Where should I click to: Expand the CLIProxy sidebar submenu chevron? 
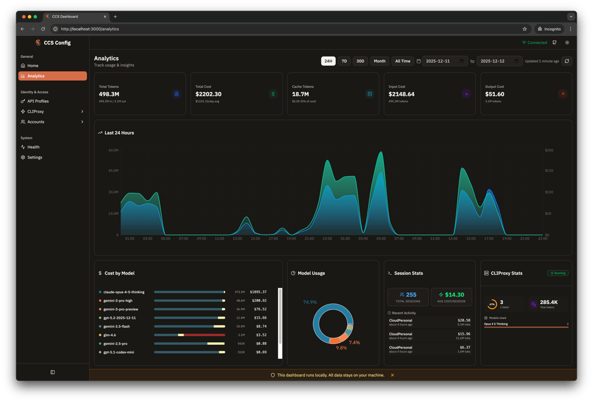point(82,112)
